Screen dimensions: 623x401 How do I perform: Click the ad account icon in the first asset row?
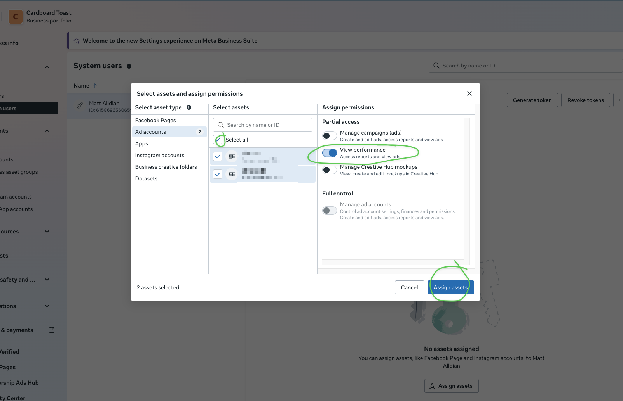(x=232, y=156)
